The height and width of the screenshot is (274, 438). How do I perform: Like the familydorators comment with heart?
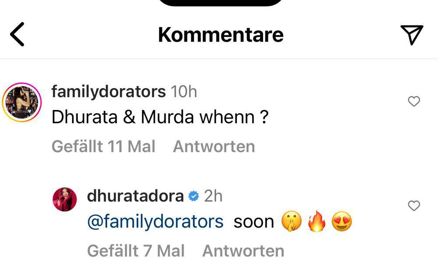414,101
